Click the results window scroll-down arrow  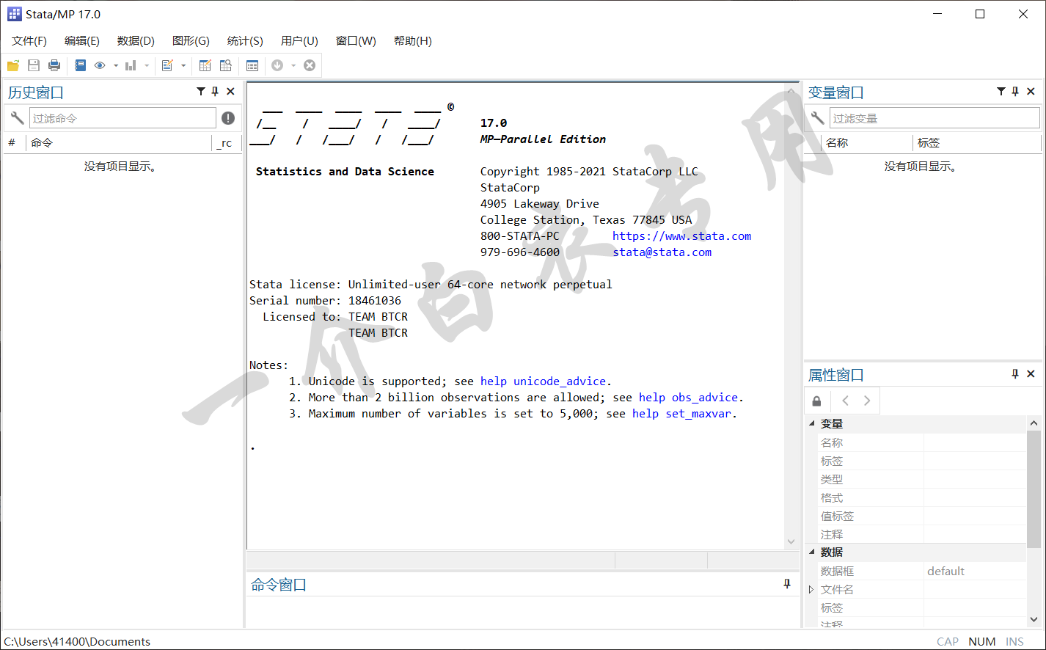(791, 541)
